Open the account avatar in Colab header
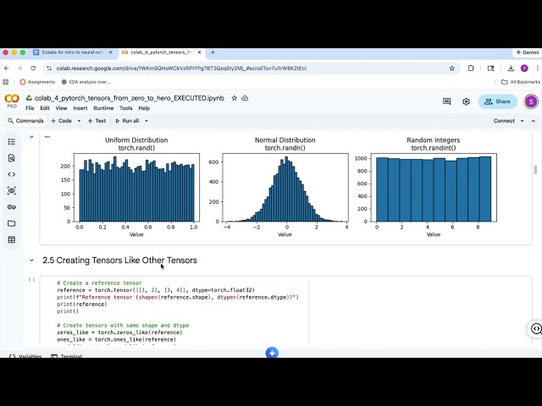 click(x=531, y=101)
